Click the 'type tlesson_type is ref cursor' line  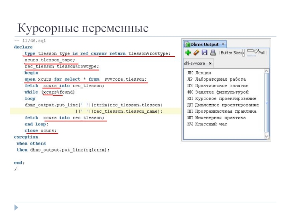coord(97,53)
